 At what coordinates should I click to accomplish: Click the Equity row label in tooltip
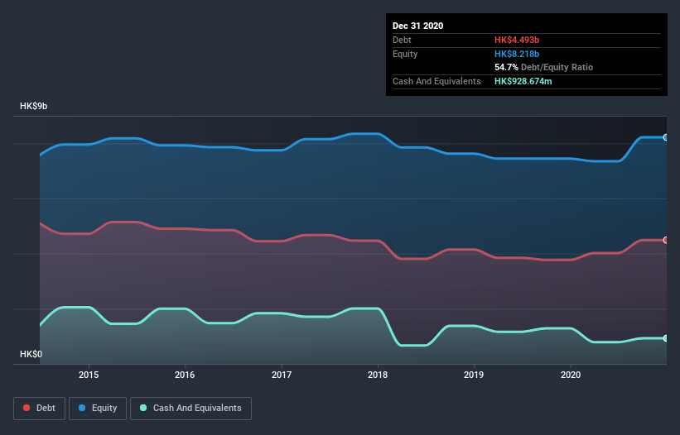click(x=405, y=54)
